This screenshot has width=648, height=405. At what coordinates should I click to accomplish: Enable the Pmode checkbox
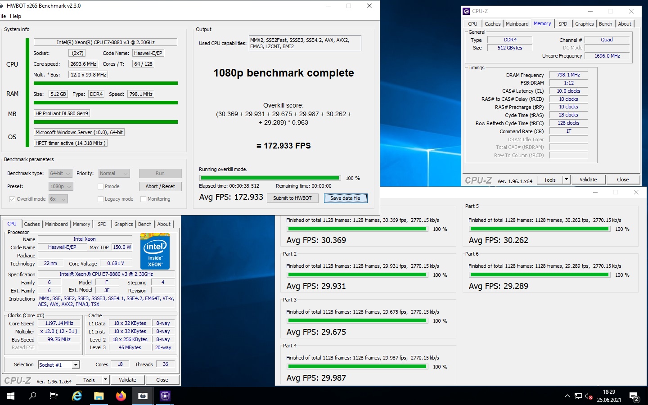point(101,186)
